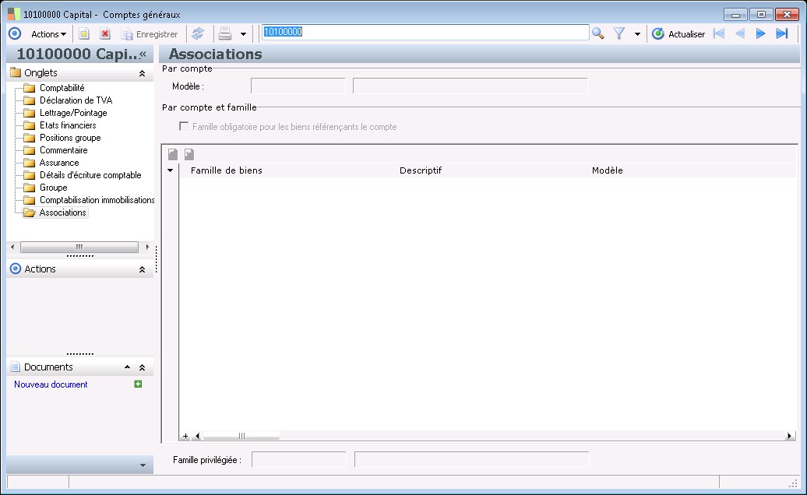The height and width of the screenshot is (495, 807).
Task: Click Famille privilégiée description field
Action: coord(471,459)
